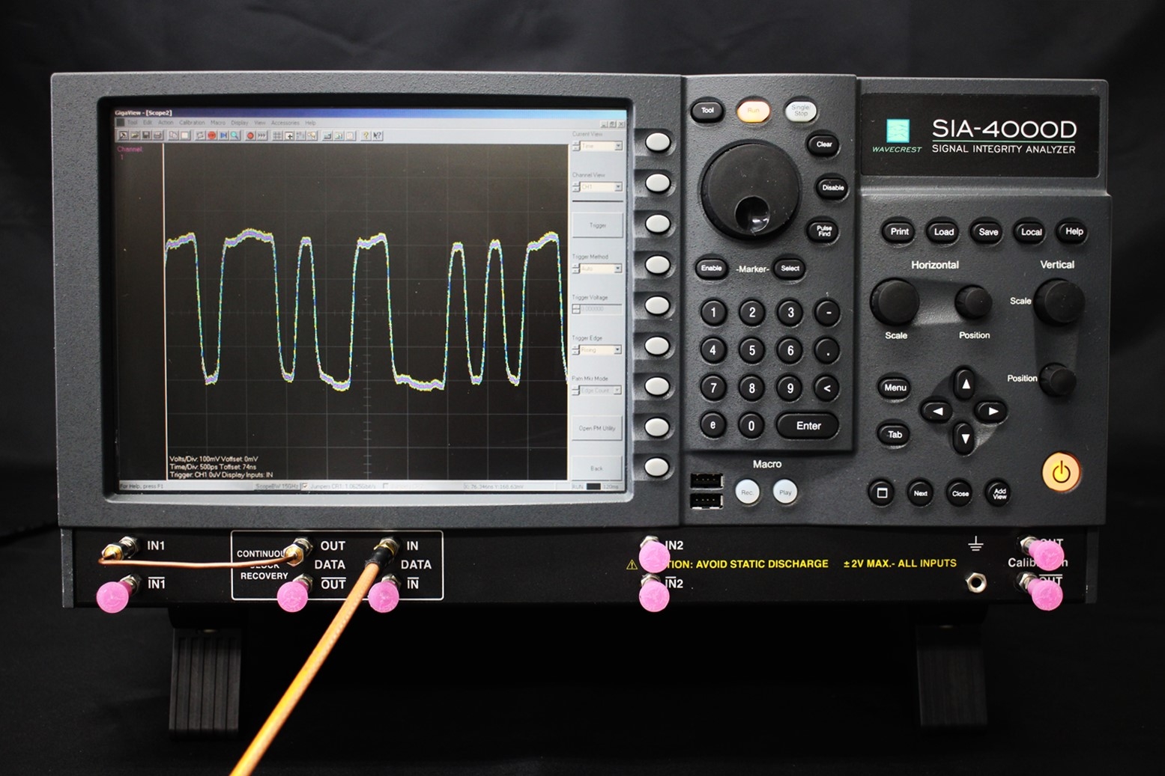Click the printer icon in GigaView toolbar
1165x776 pixels.
point(157,135)
